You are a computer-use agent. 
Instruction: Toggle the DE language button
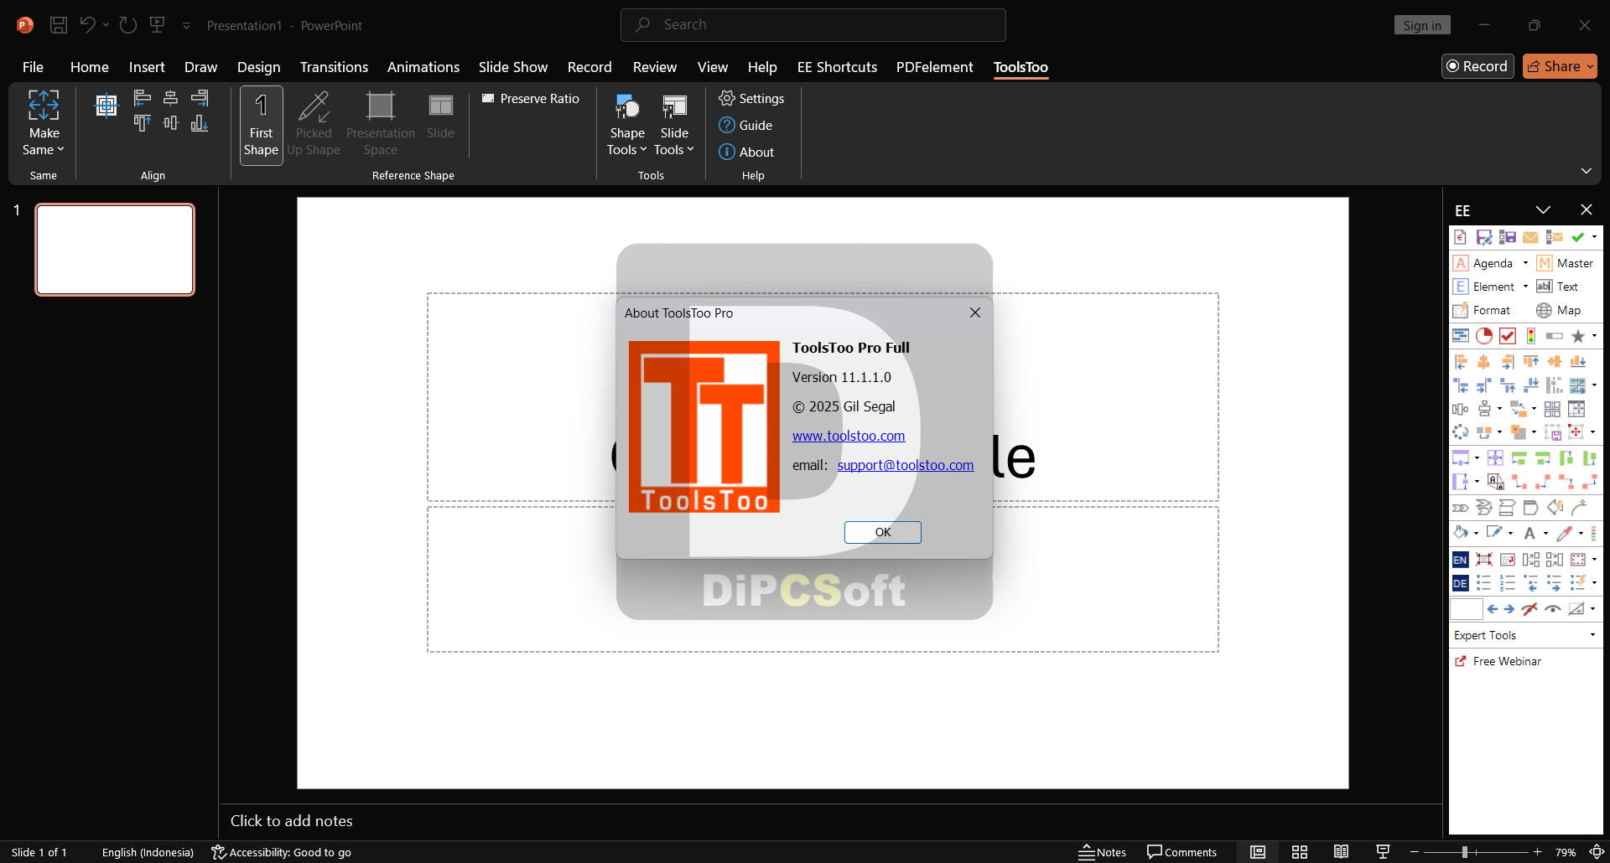(1460, 583)
